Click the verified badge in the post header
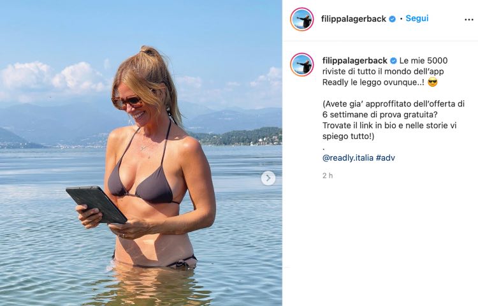This screenshot has width=478, height=306. [x=393, y=19]
